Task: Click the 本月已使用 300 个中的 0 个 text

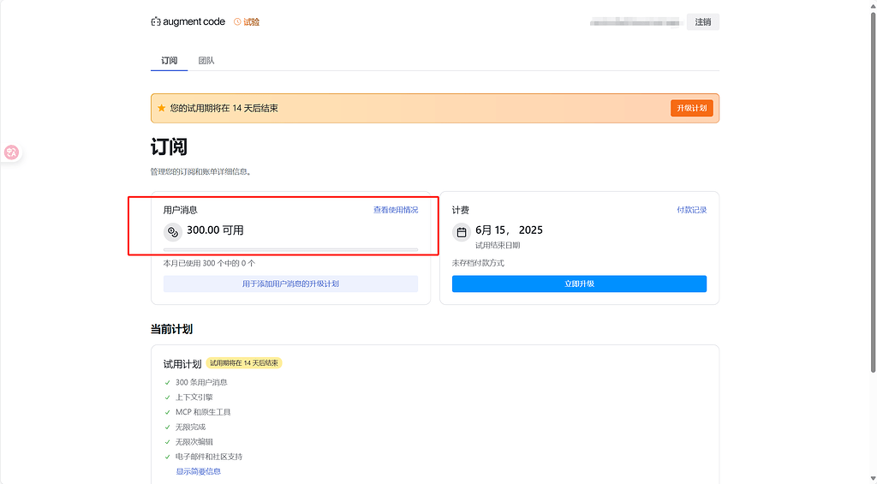Action: (209, 263)
